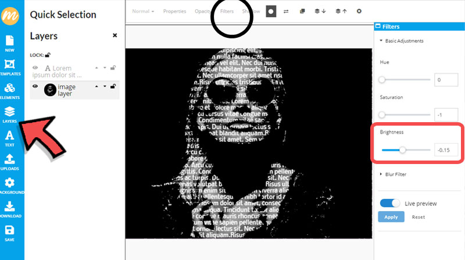Toggle the Live preview switch
The height and width of the screenshot is (260, 465).
coord(390,203)
